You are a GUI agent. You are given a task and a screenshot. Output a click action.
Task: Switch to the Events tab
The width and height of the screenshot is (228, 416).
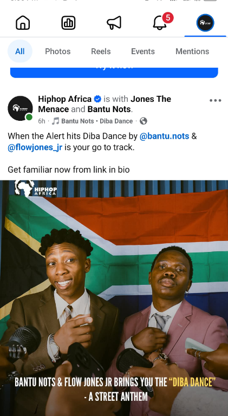[143, 51]
